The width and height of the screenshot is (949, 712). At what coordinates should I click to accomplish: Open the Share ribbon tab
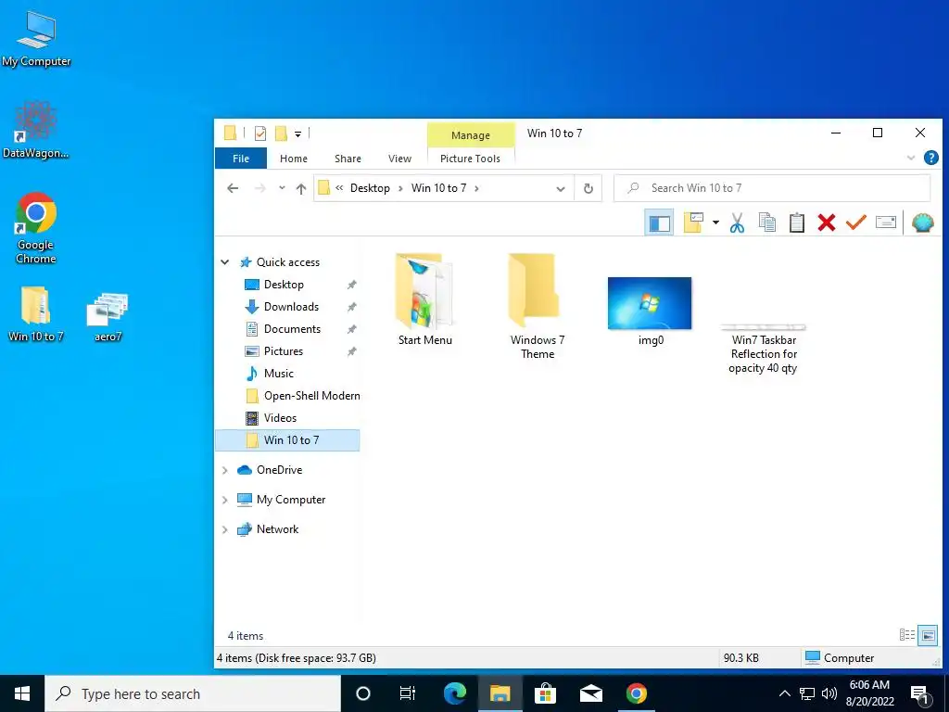pos(348,159)
